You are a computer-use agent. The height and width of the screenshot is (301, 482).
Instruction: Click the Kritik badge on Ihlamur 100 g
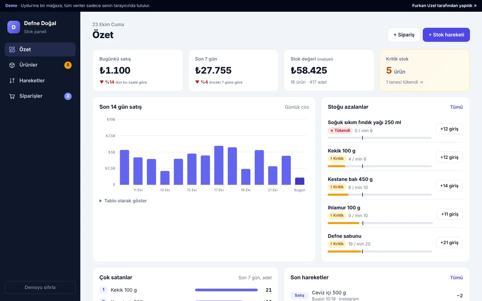[337, 215]
